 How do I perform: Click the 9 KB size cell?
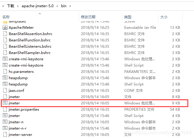click(x=176, y=103)
